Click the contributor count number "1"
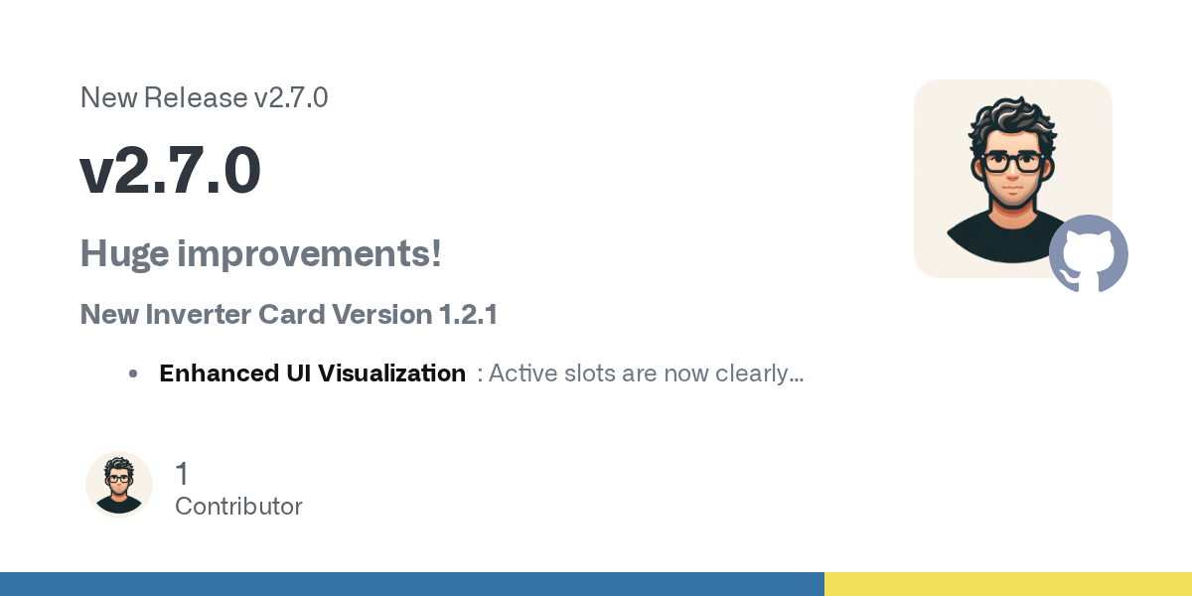The width and height of the screenshot is (1192, 596). pos(182,474)
